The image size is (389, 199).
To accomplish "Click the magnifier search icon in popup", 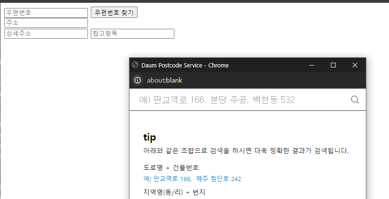I will (355, 100).
